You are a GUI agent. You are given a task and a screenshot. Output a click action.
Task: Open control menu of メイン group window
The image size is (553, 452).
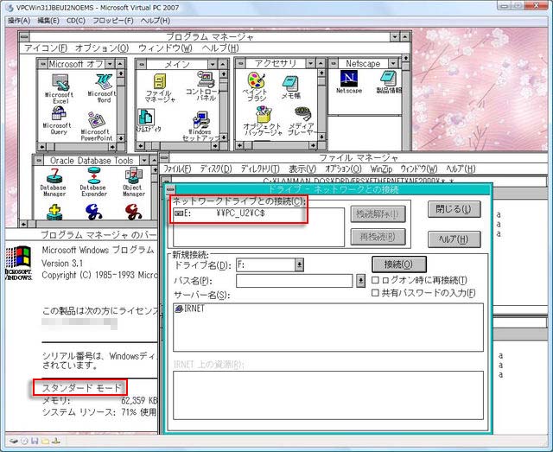pyautogui.click(x=142, y=64)
